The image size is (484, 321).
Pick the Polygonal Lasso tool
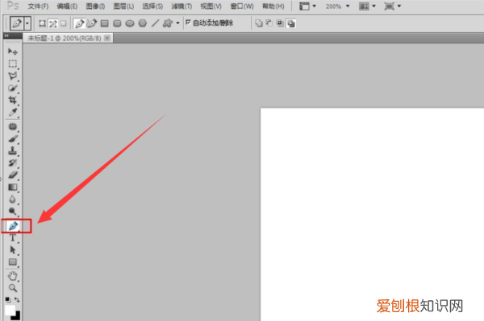click(13, 76)
